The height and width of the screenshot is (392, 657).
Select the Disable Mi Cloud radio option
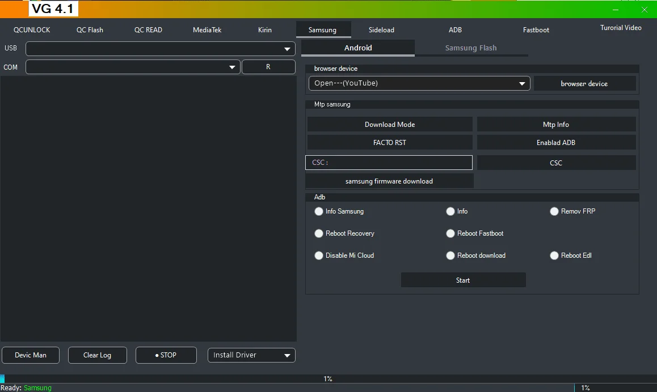pos(344,255)
